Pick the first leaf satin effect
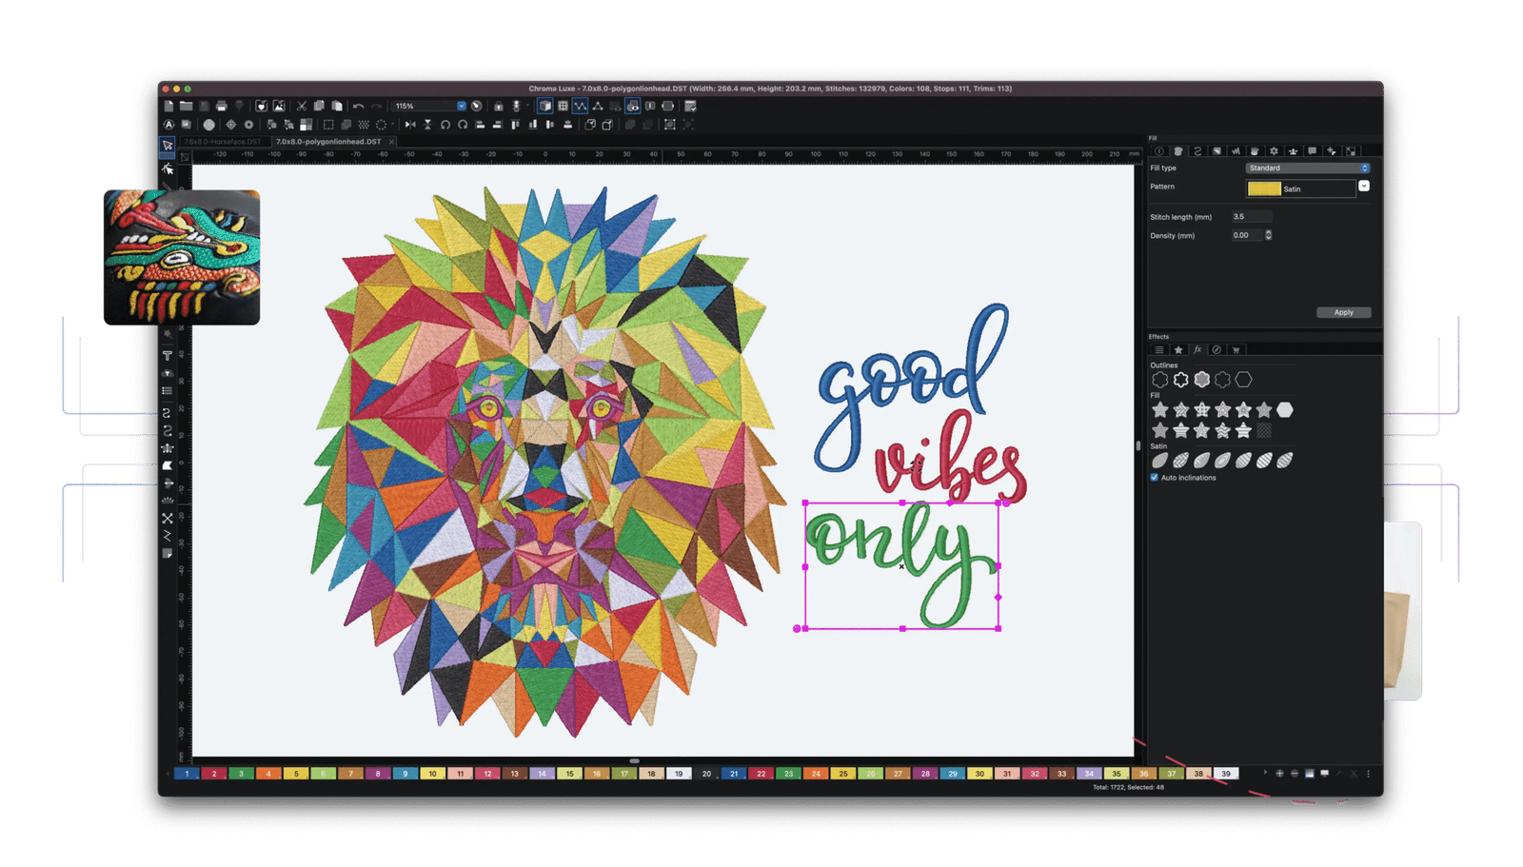 (1159, 461)
